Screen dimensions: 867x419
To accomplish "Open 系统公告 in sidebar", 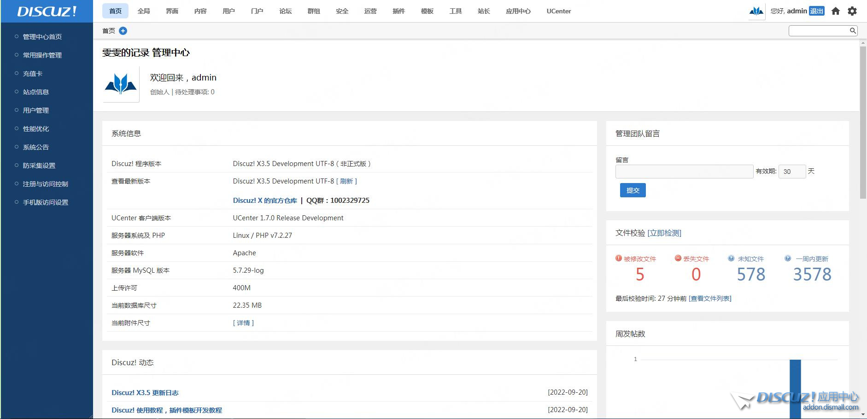I will (x=36, y=147).
